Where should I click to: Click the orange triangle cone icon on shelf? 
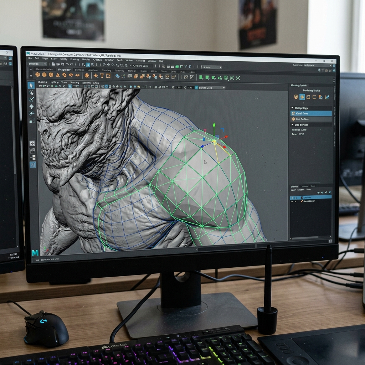(57, 75)
